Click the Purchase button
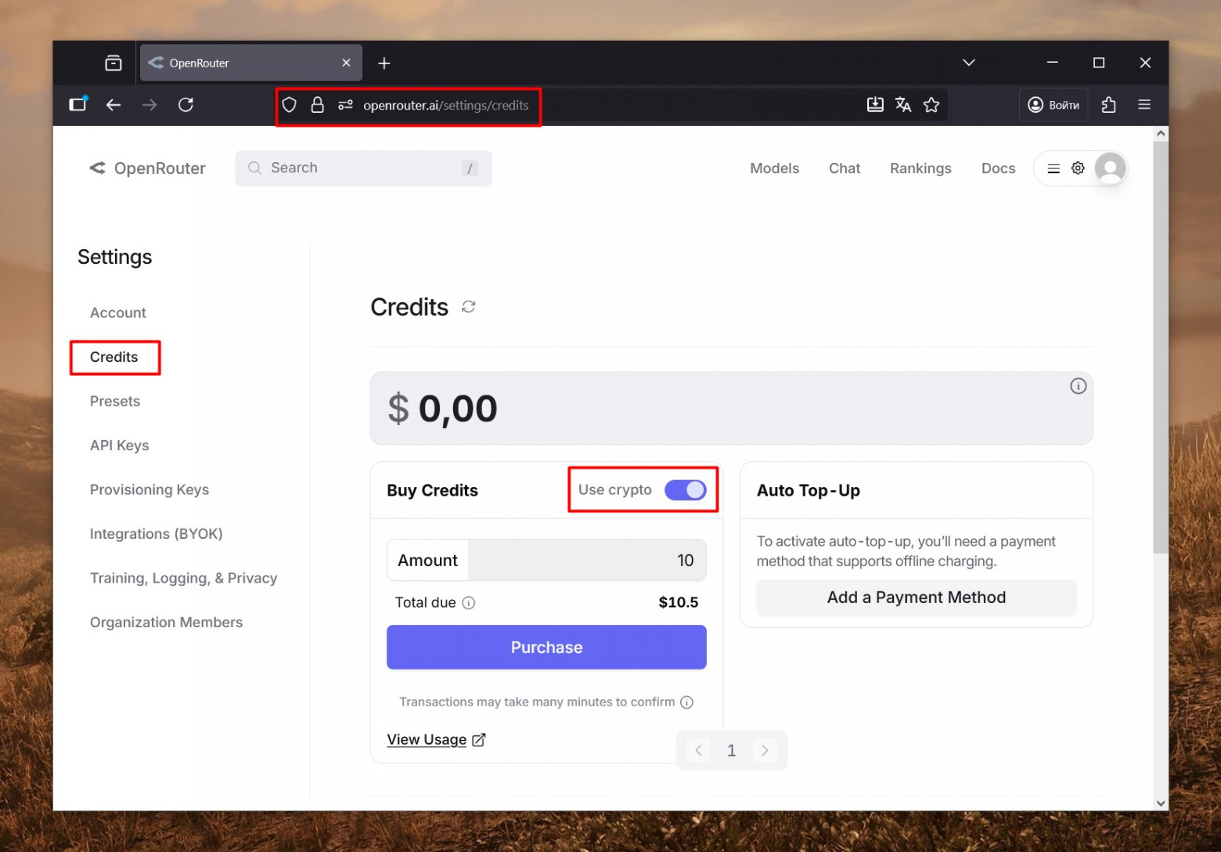Image resolution: width=1221 pixels, height=852 pixels. pos(546,647)
